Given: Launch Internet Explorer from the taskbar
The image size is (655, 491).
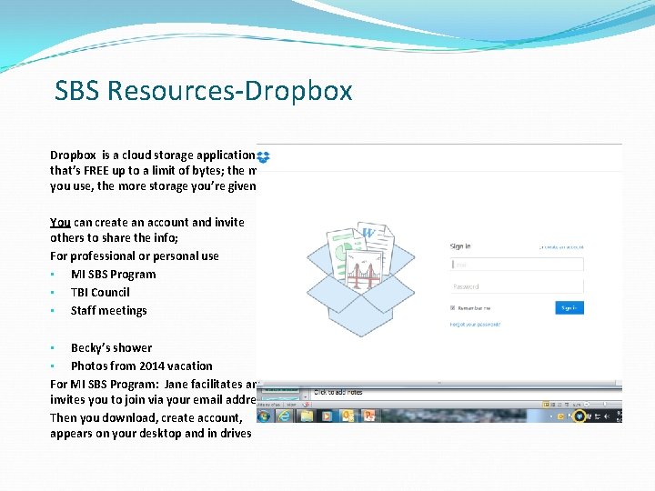Looking at the screenshot, I should point(285,416).
